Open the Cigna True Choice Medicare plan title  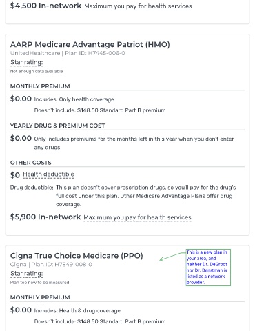76,256
